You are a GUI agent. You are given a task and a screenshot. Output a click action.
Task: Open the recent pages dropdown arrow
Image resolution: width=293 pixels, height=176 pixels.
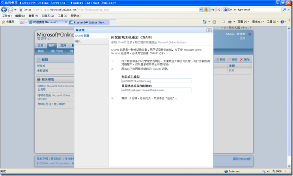click(15, 10)
